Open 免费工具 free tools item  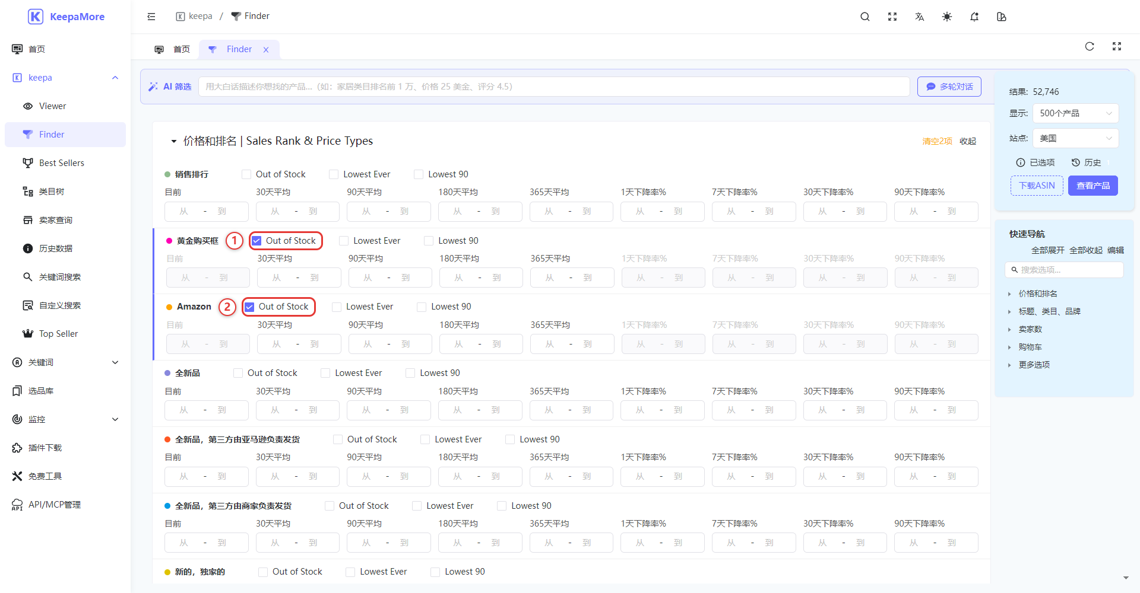point(65,476)
